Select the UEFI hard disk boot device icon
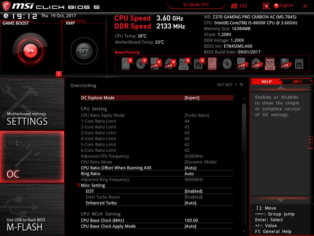 (127, 64)
